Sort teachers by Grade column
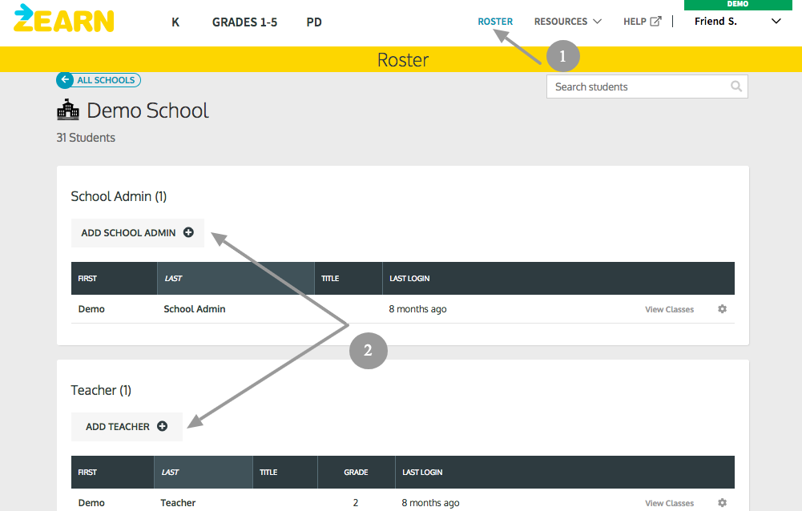This screenshot has height=511, width=802. coord(356,472)
